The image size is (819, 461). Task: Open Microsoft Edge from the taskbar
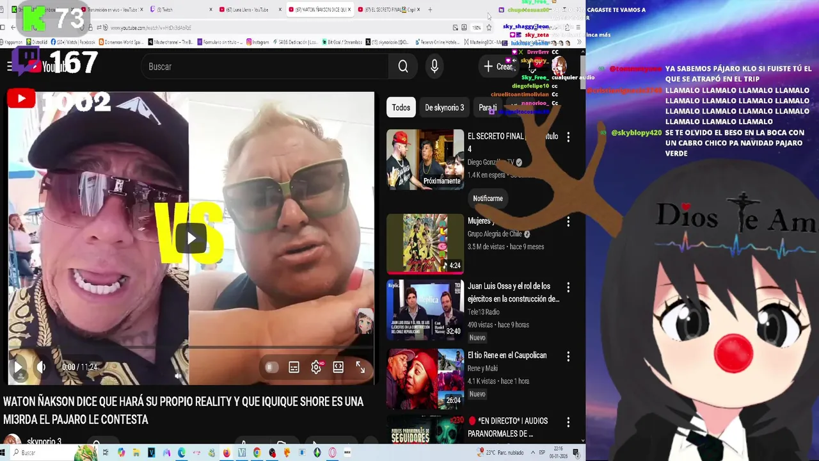tap(182, 453)
